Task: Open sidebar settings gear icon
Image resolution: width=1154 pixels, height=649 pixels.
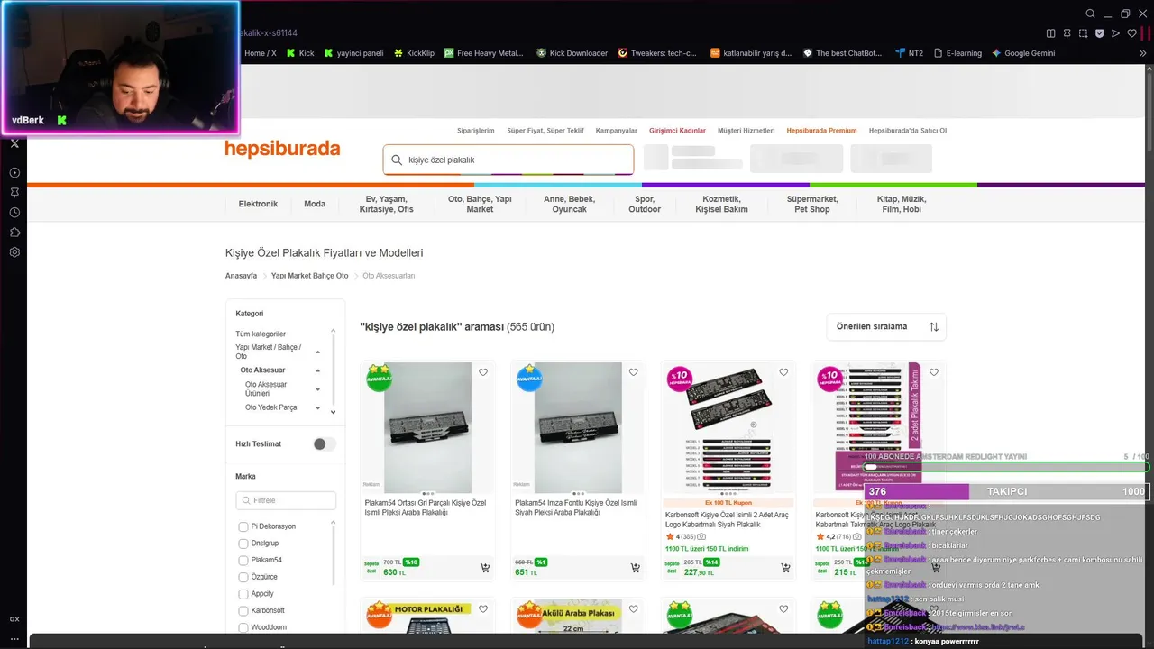Action: coord(14,251)
